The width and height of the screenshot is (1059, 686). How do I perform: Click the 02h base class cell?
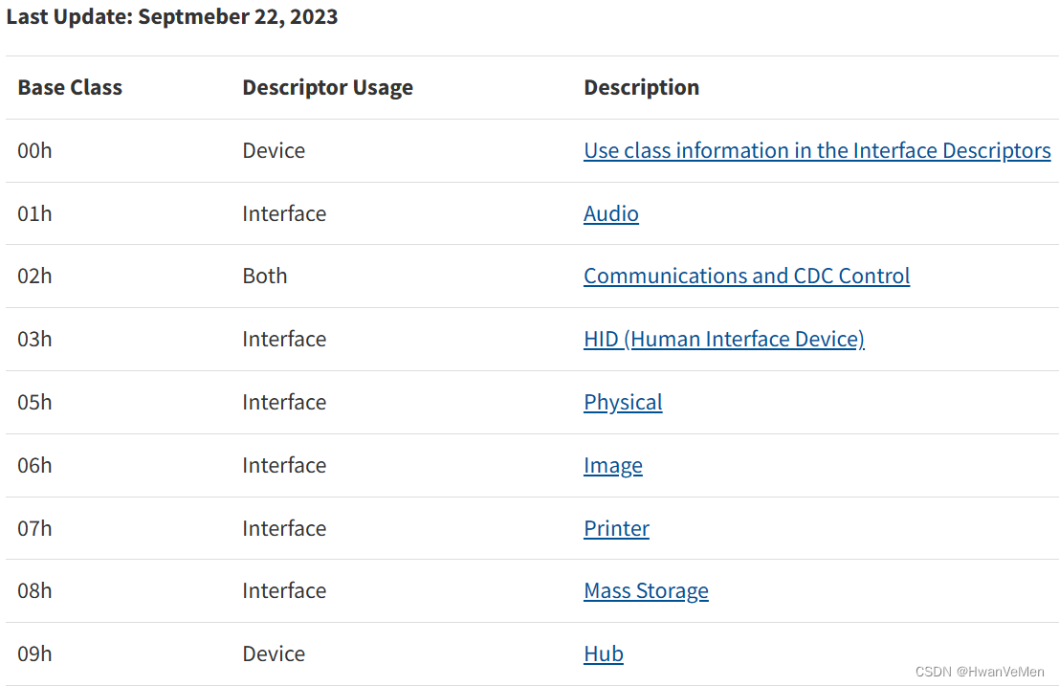click(x=34, y=276)
